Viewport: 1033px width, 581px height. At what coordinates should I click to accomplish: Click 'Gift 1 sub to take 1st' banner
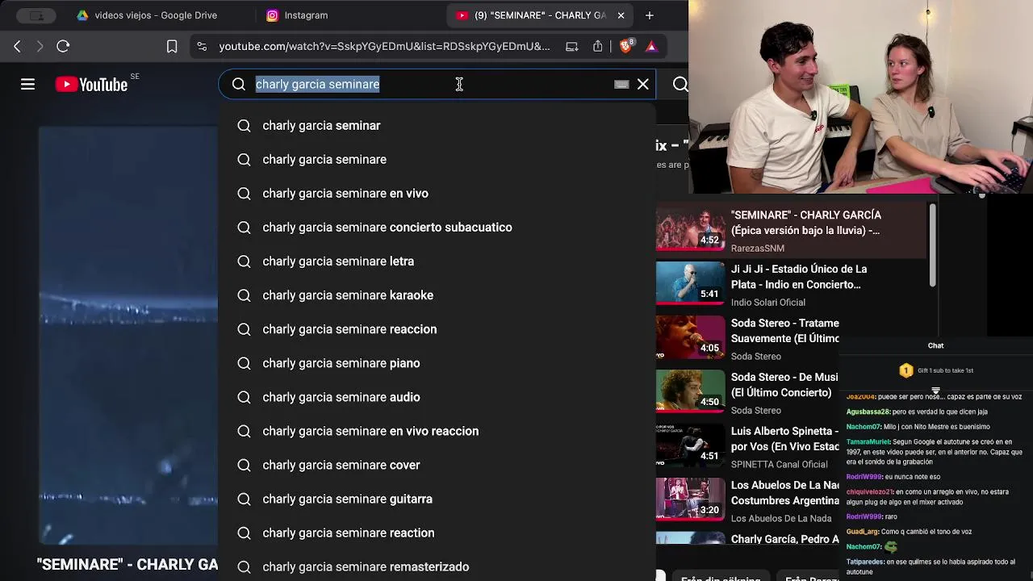(x=936, y=370)
